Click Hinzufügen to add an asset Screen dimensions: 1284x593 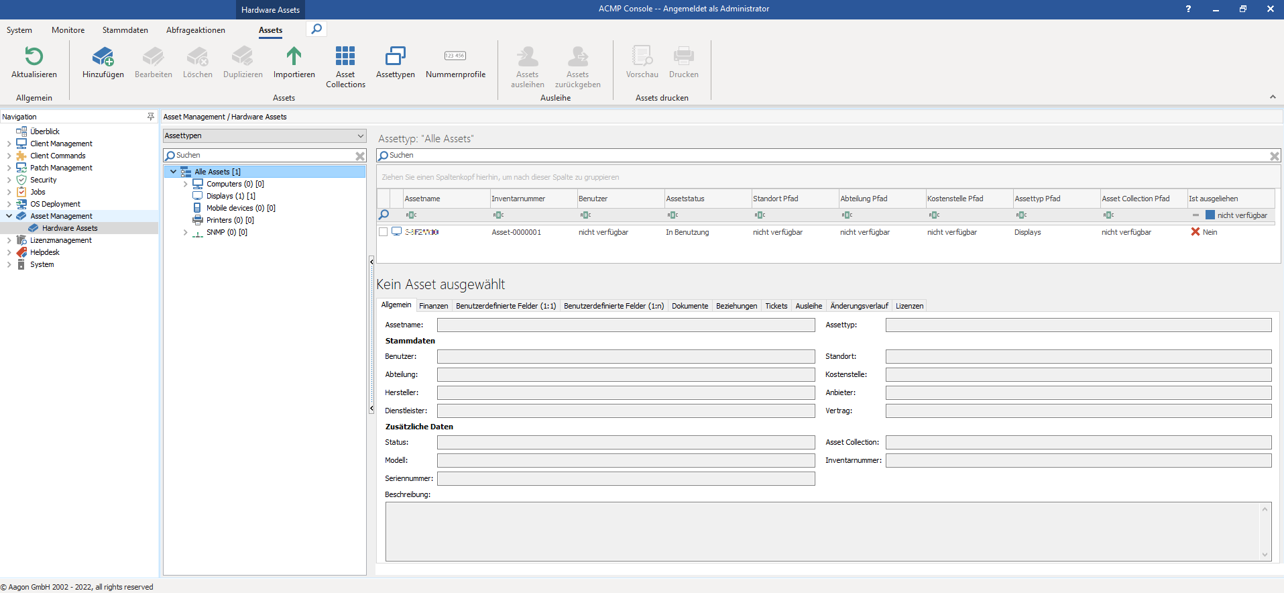click(103, 62)
